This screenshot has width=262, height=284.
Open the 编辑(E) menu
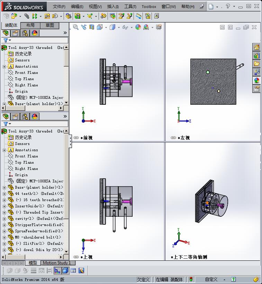77,7
